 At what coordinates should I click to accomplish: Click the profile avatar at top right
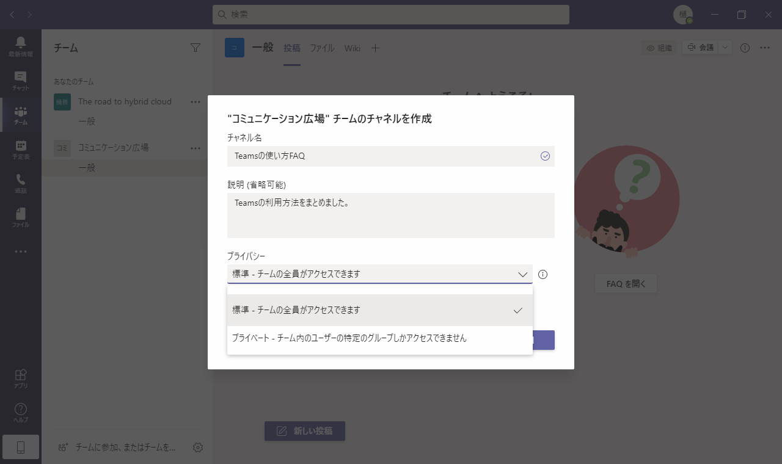(x=683, y=15)
